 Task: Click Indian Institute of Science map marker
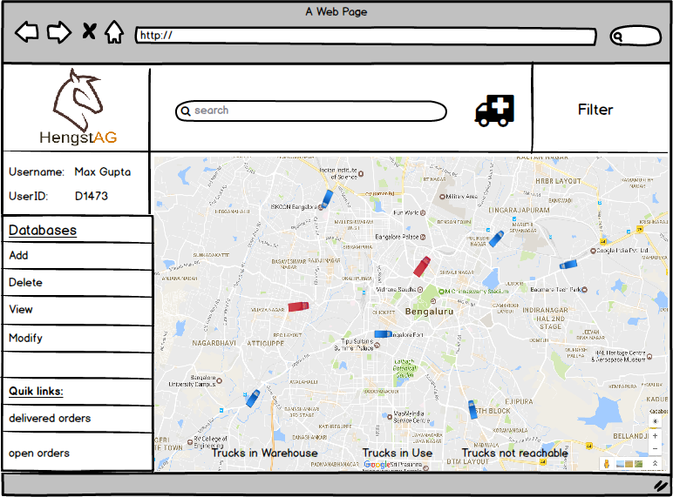click(361, 173)
